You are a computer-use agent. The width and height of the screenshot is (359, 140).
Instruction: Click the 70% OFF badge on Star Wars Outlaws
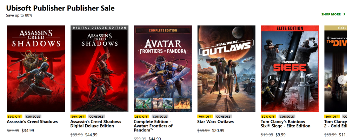click(205, 117)
